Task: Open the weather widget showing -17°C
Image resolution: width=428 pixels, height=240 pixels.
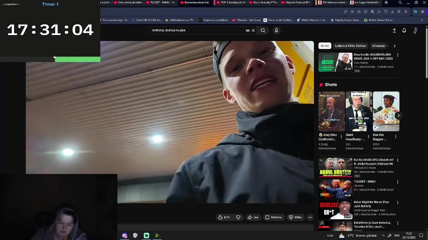Action: coord(357,236)
